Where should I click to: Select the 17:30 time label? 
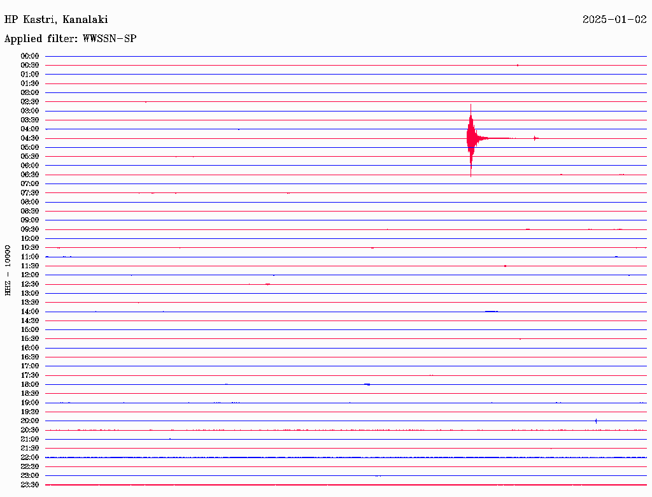pos(30,375)
